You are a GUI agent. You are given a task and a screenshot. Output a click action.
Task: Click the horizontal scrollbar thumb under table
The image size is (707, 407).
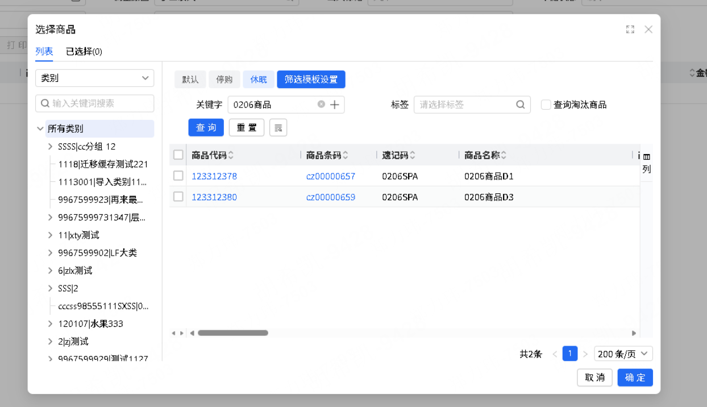232,333
